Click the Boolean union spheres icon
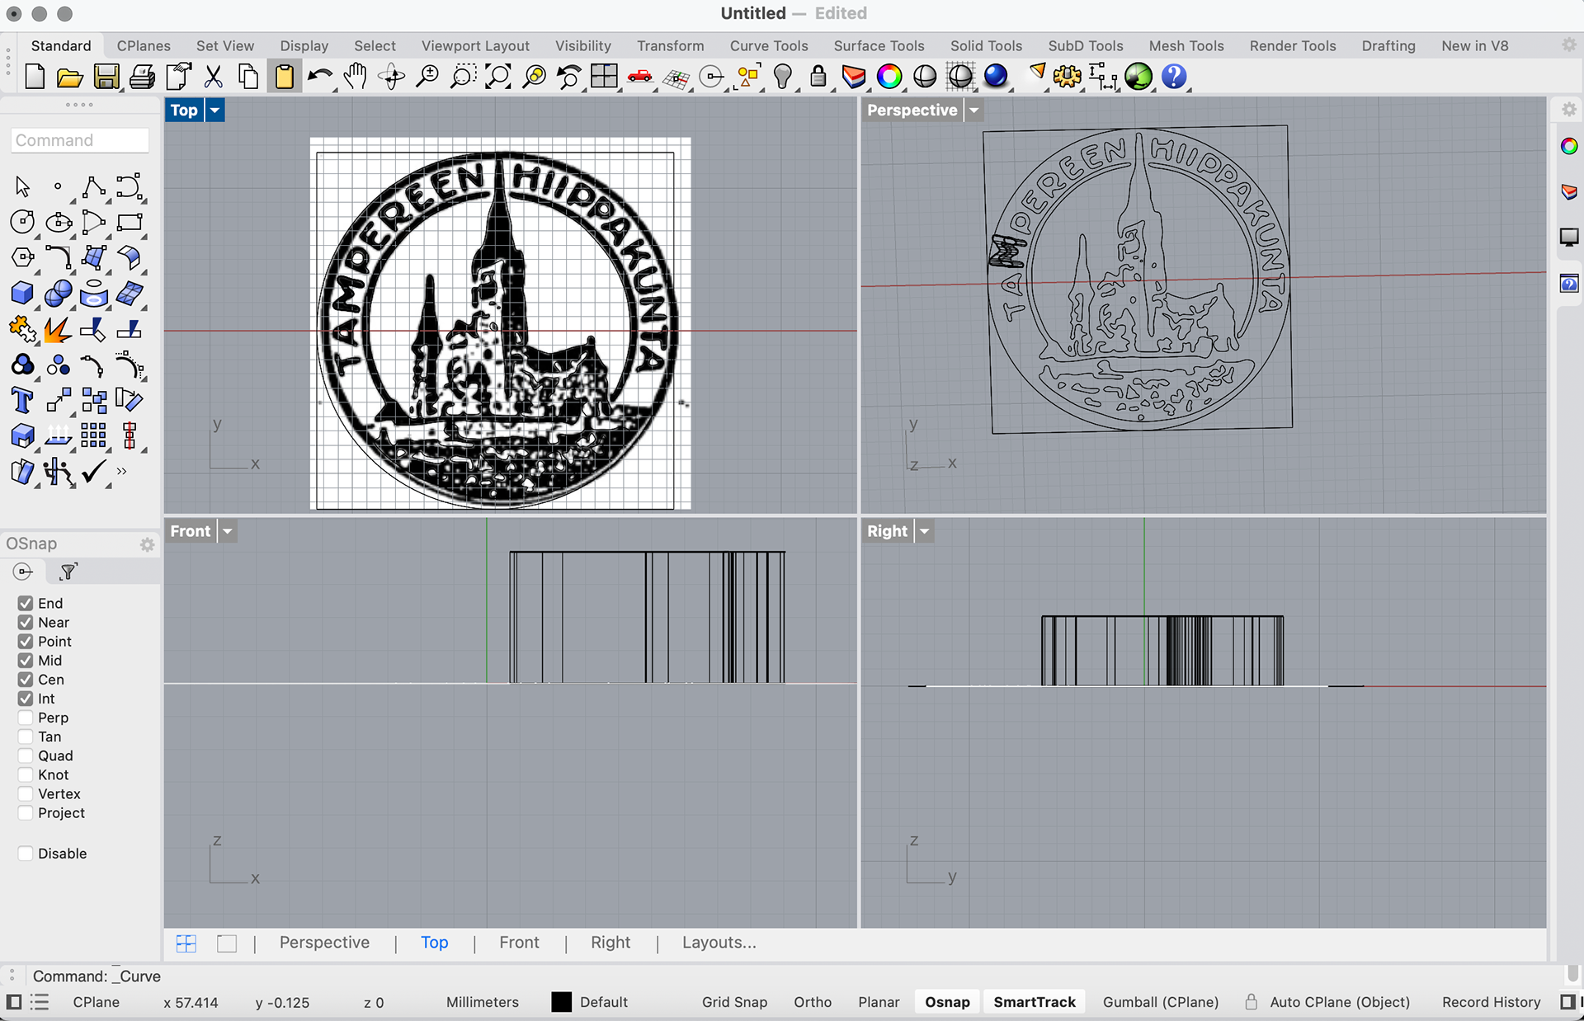1584x1021 pixels. coord(58,293)
